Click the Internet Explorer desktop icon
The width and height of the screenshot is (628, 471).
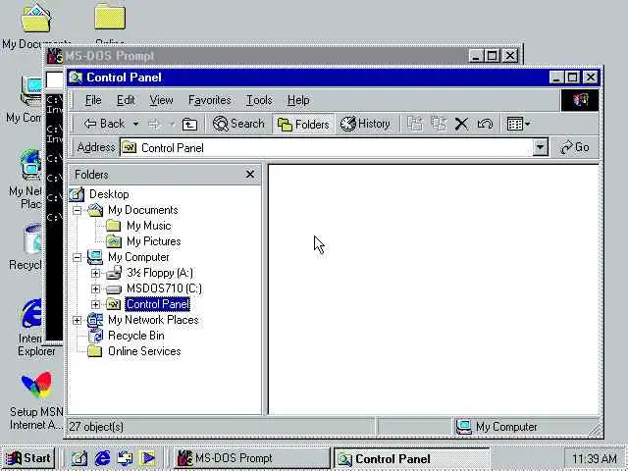[31, 328]
